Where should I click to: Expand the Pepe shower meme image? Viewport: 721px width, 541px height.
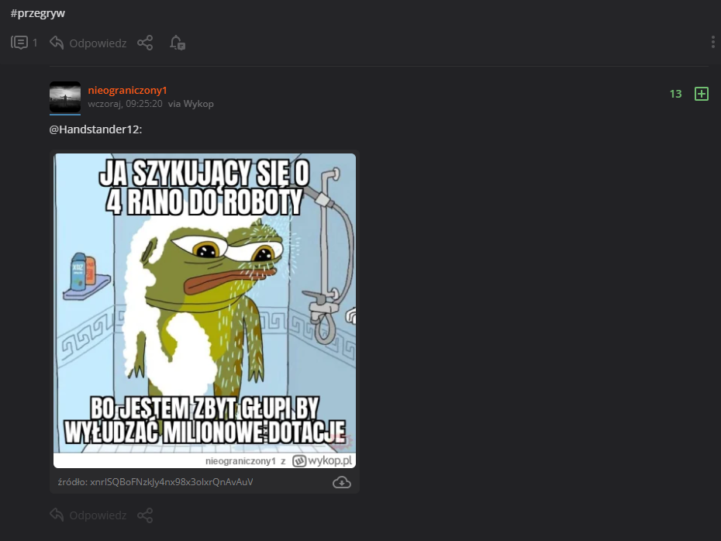click(205, 310)
